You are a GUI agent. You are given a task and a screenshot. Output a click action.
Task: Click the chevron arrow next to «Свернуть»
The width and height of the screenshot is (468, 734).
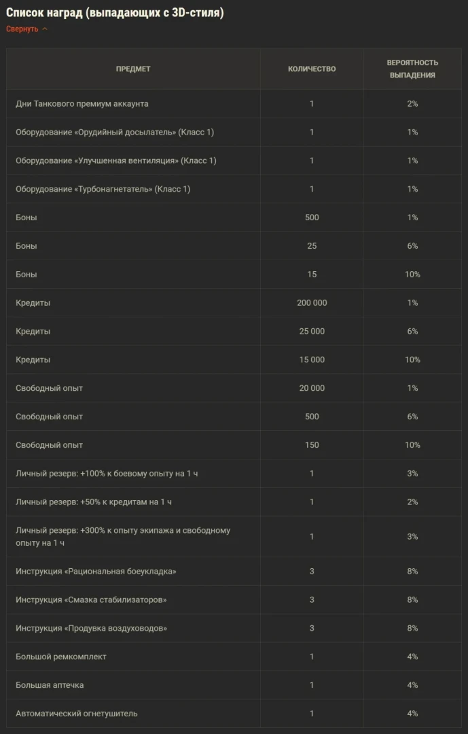tap(45, 29)
